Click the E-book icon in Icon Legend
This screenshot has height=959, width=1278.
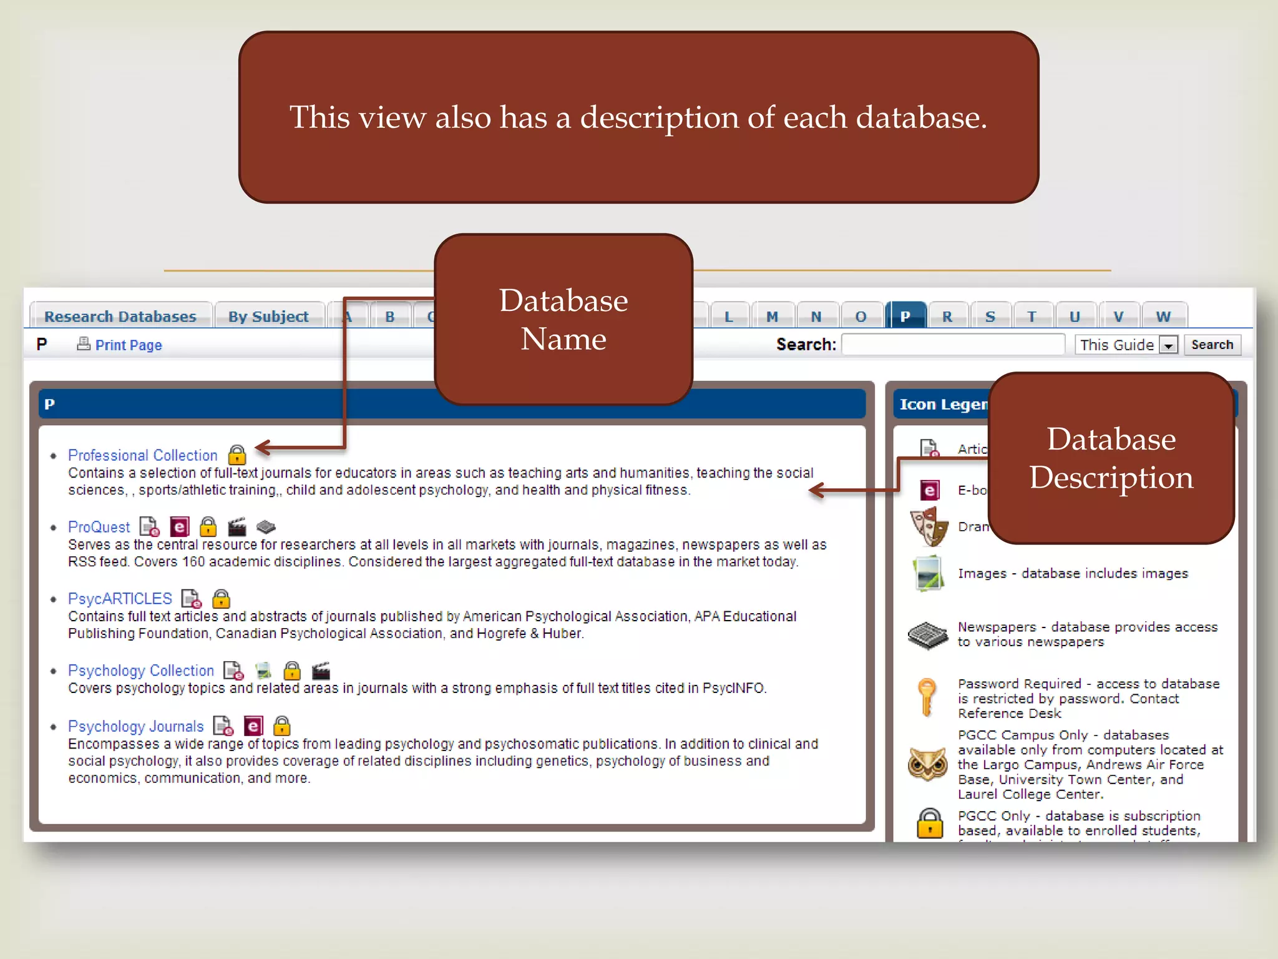pos(930,490)
